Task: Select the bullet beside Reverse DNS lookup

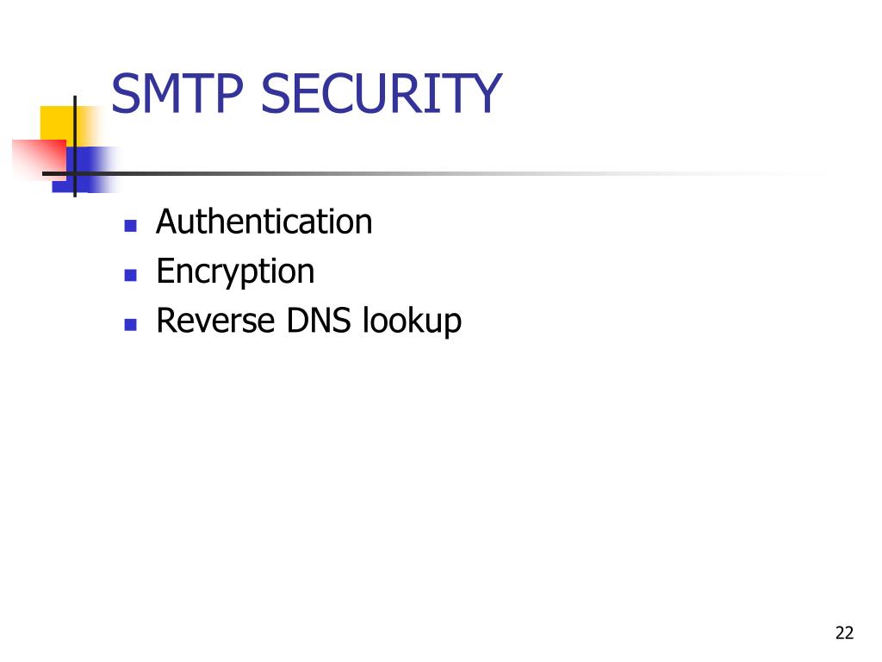Action: 131,325
